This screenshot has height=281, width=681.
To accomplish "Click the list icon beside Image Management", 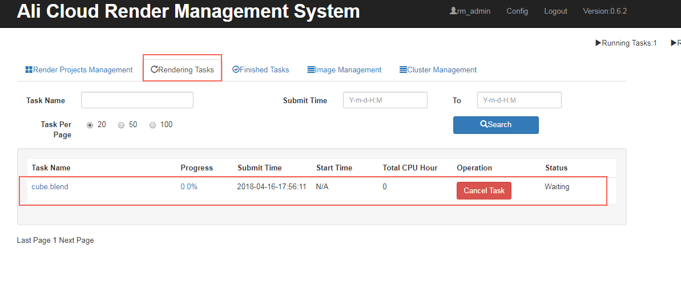I will click(x=311, y=70).
